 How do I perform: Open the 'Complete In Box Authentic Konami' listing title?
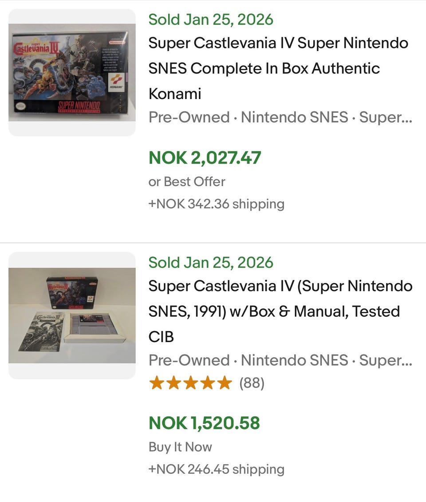(278, 68)
